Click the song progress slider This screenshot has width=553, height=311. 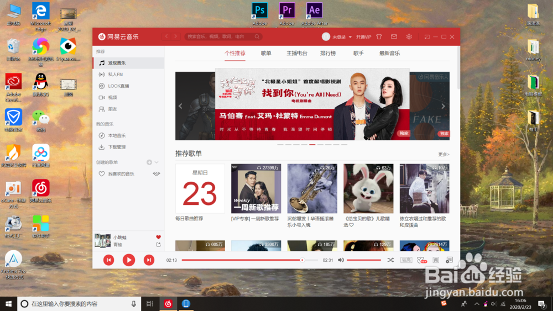(250, 260)
